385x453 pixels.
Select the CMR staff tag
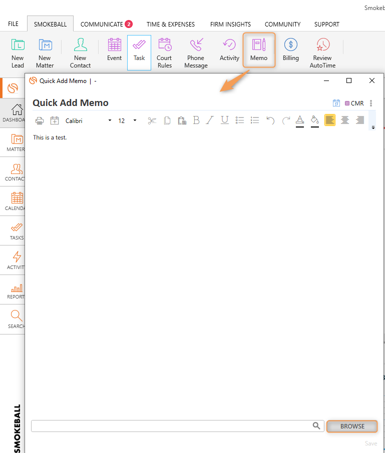tap(354, 103)
